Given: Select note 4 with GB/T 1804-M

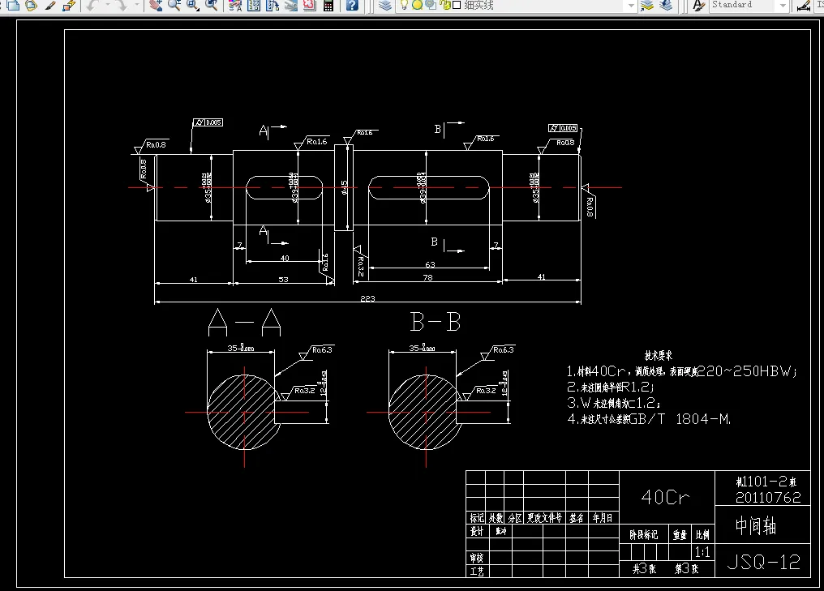Looking at the screenshot, I should [649, 418].
